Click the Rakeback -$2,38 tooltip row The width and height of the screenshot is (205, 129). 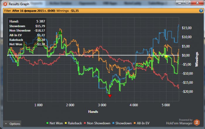pyautogui.click(x=27, y=40)
